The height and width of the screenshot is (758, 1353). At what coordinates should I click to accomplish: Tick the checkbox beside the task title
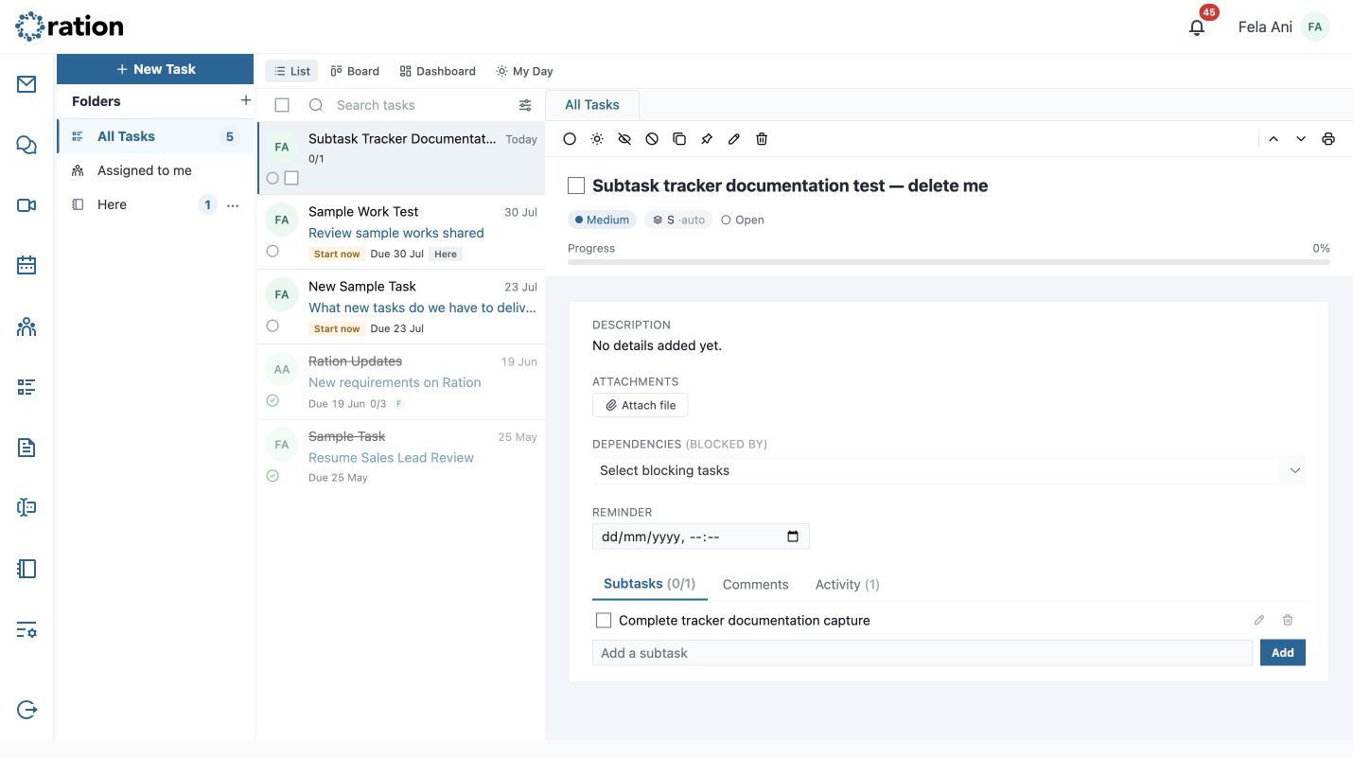576,186
